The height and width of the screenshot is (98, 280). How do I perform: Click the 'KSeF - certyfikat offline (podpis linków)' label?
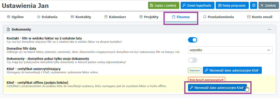(37, 83)
